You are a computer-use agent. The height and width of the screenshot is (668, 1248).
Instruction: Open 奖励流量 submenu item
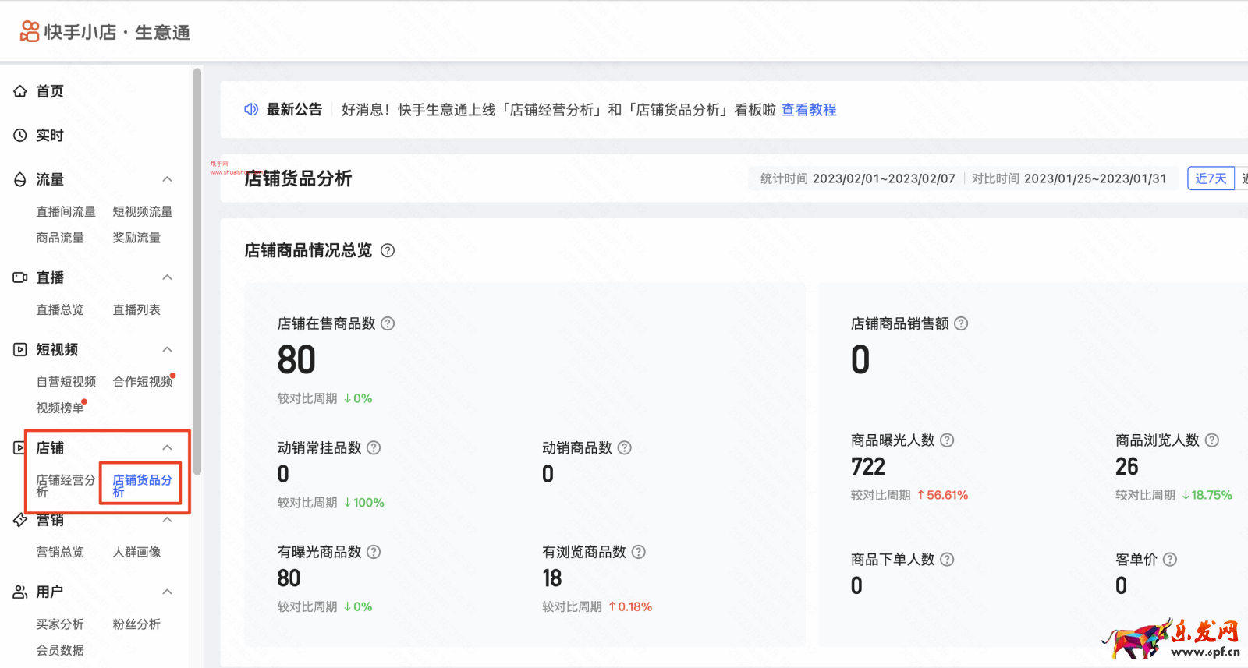(x=136, y=238)
